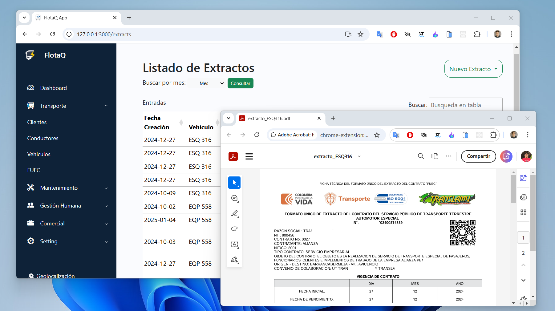Open tab search dropdown in PDF window
This screenshot has width=555, height=311.
click(229, 118)
